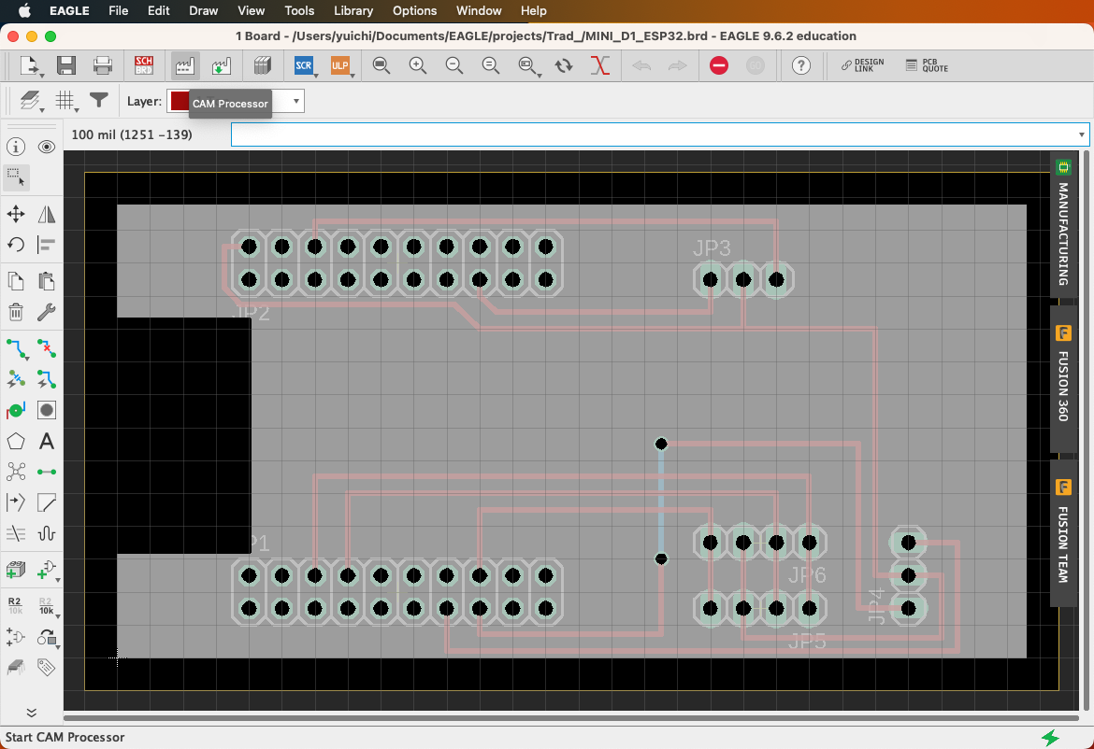1094x749 pixels.
Task: Open the Help menu
Action: pos(534,10)
